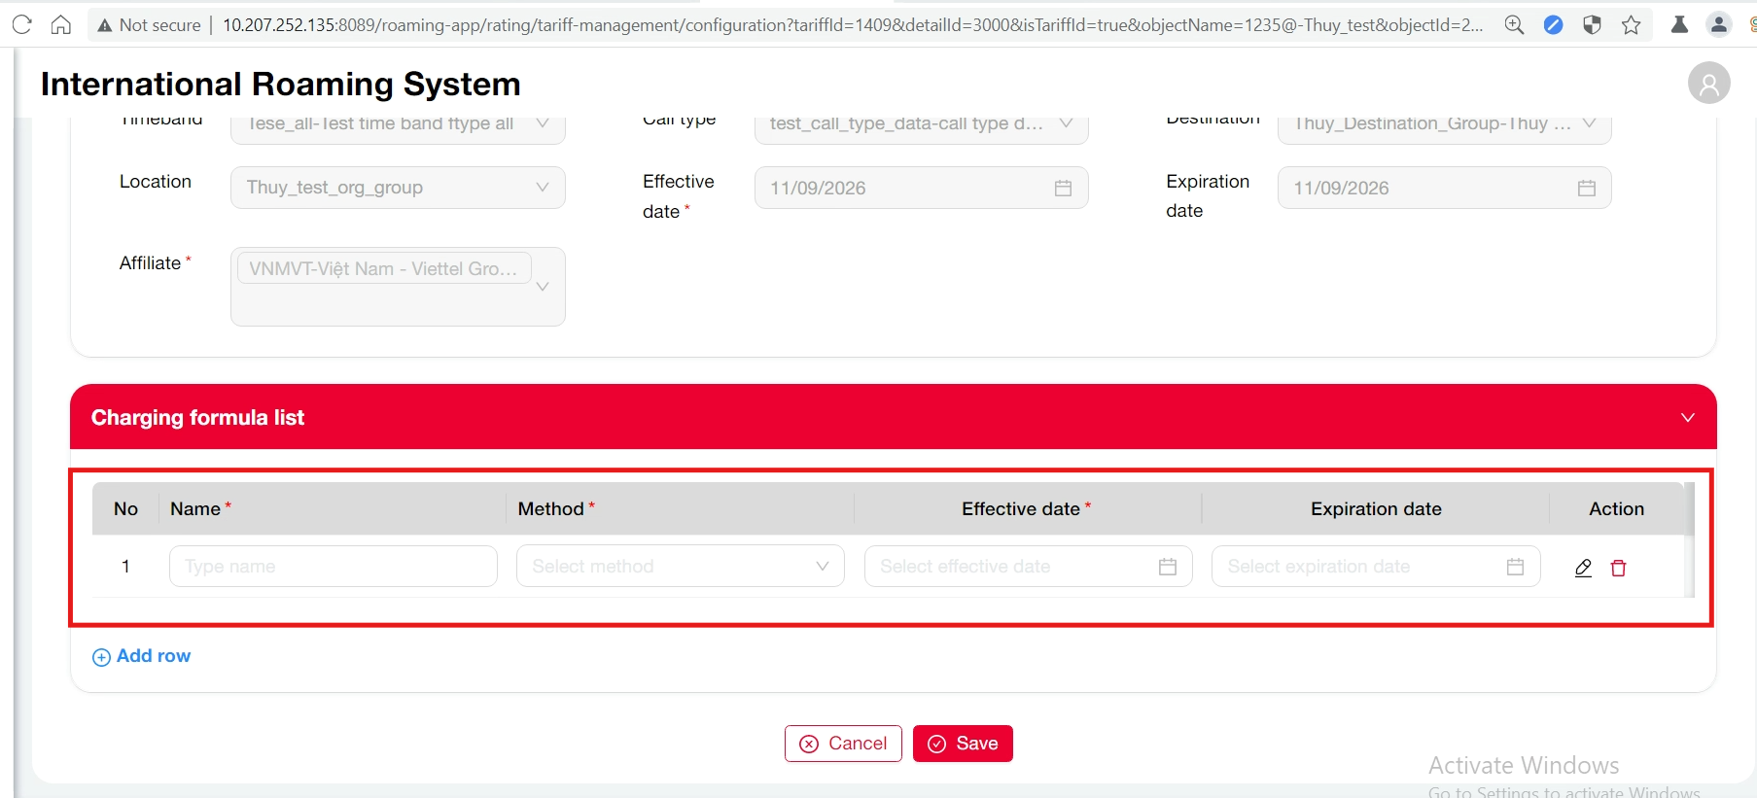
Task: Open the Select method dropdown
Action: point(680,567)
